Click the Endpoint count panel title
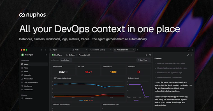213x111 pixels. 133,78
